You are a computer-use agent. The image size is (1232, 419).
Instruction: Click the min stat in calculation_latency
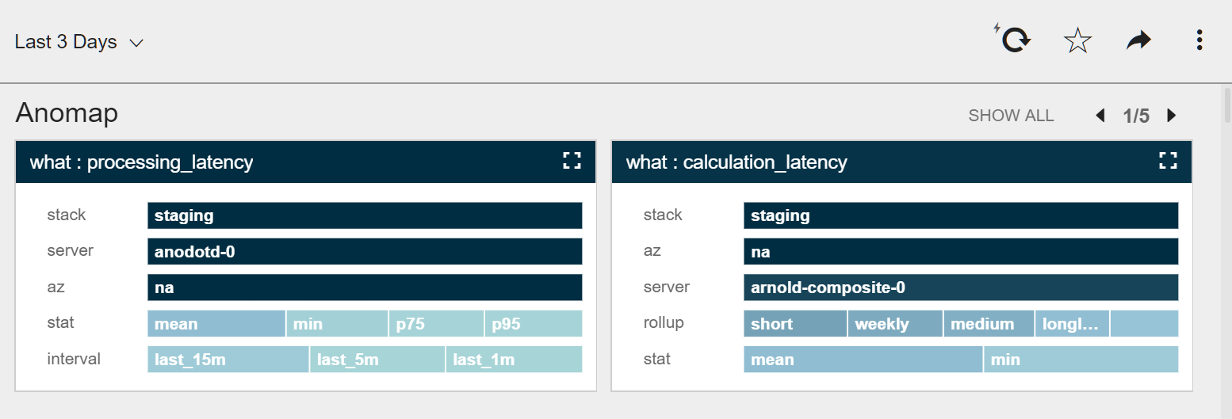tap(1081, 360)
